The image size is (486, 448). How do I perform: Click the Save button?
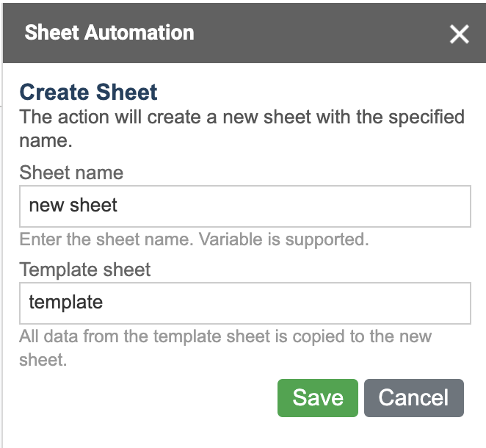point(318,398)
